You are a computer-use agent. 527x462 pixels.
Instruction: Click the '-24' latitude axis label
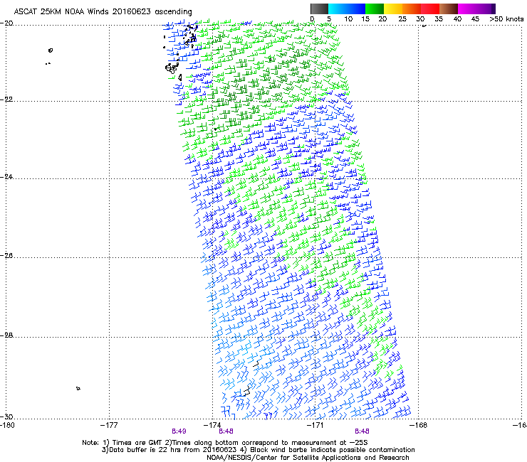coord(6,177)
